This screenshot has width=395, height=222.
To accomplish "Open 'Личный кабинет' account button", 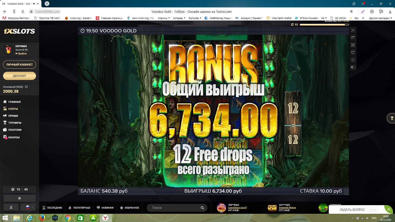I will pyautogui.click(x=19, y=65).
